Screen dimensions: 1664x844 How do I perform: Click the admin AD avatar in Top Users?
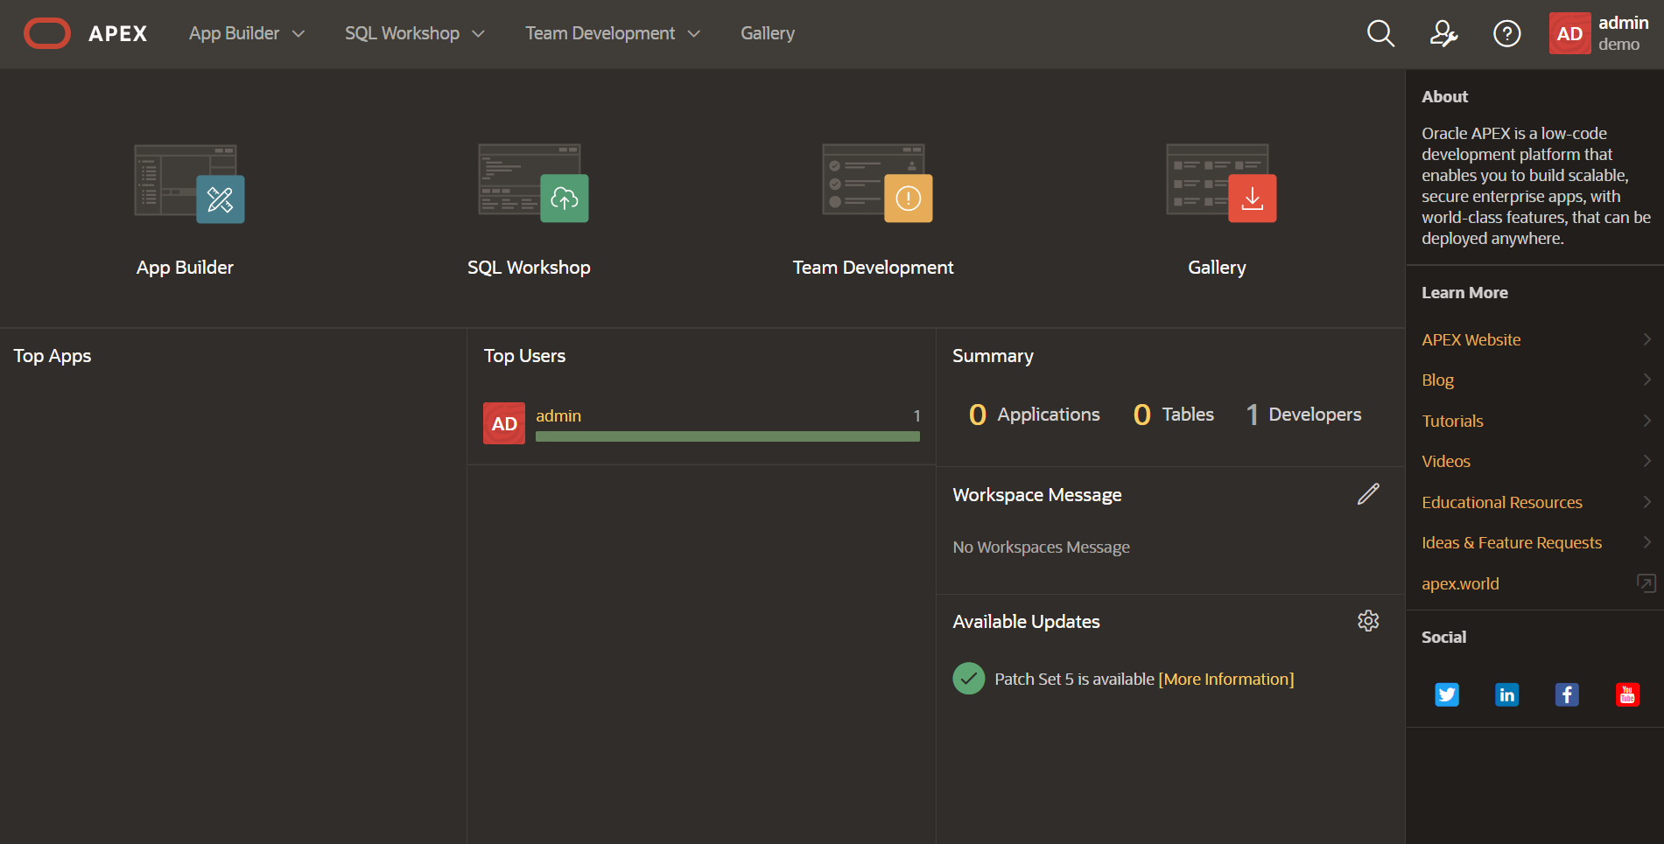(x=504, y=423)
